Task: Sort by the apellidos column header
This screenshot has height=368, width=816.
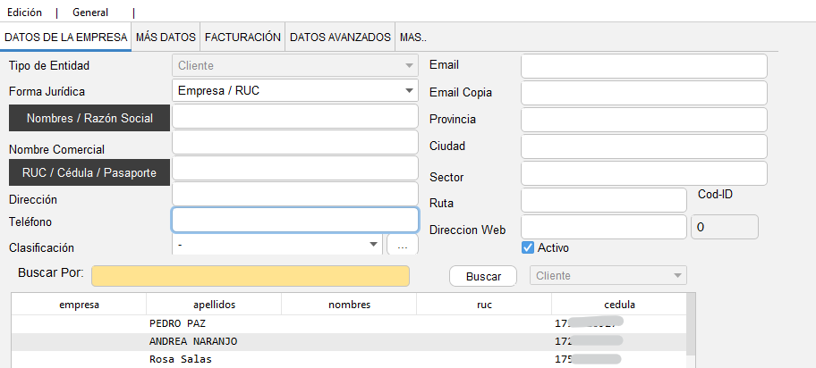Action: [x=214, y=305]
